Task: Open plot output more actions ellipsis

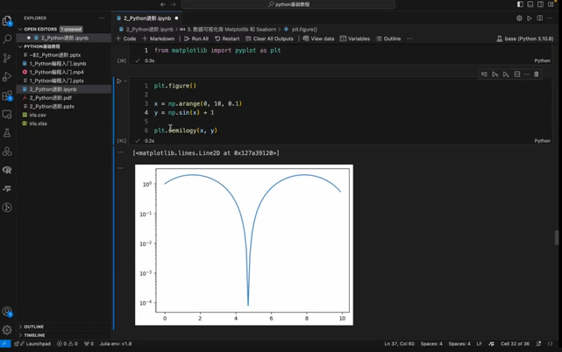Action: 120,167
